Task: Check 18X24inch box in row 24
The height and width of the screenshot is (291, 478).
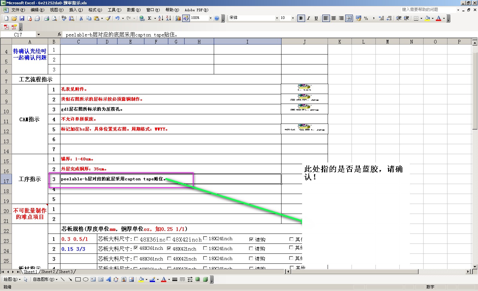Action: (205, 248)
